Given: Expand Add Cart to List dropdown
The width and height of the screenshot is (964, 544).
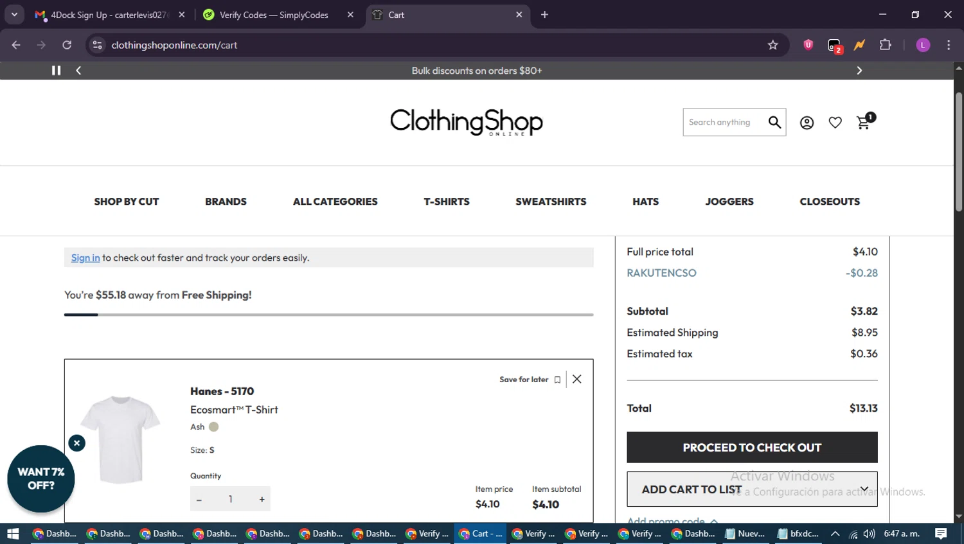Looking at the screenshot, I should point(752,489).
